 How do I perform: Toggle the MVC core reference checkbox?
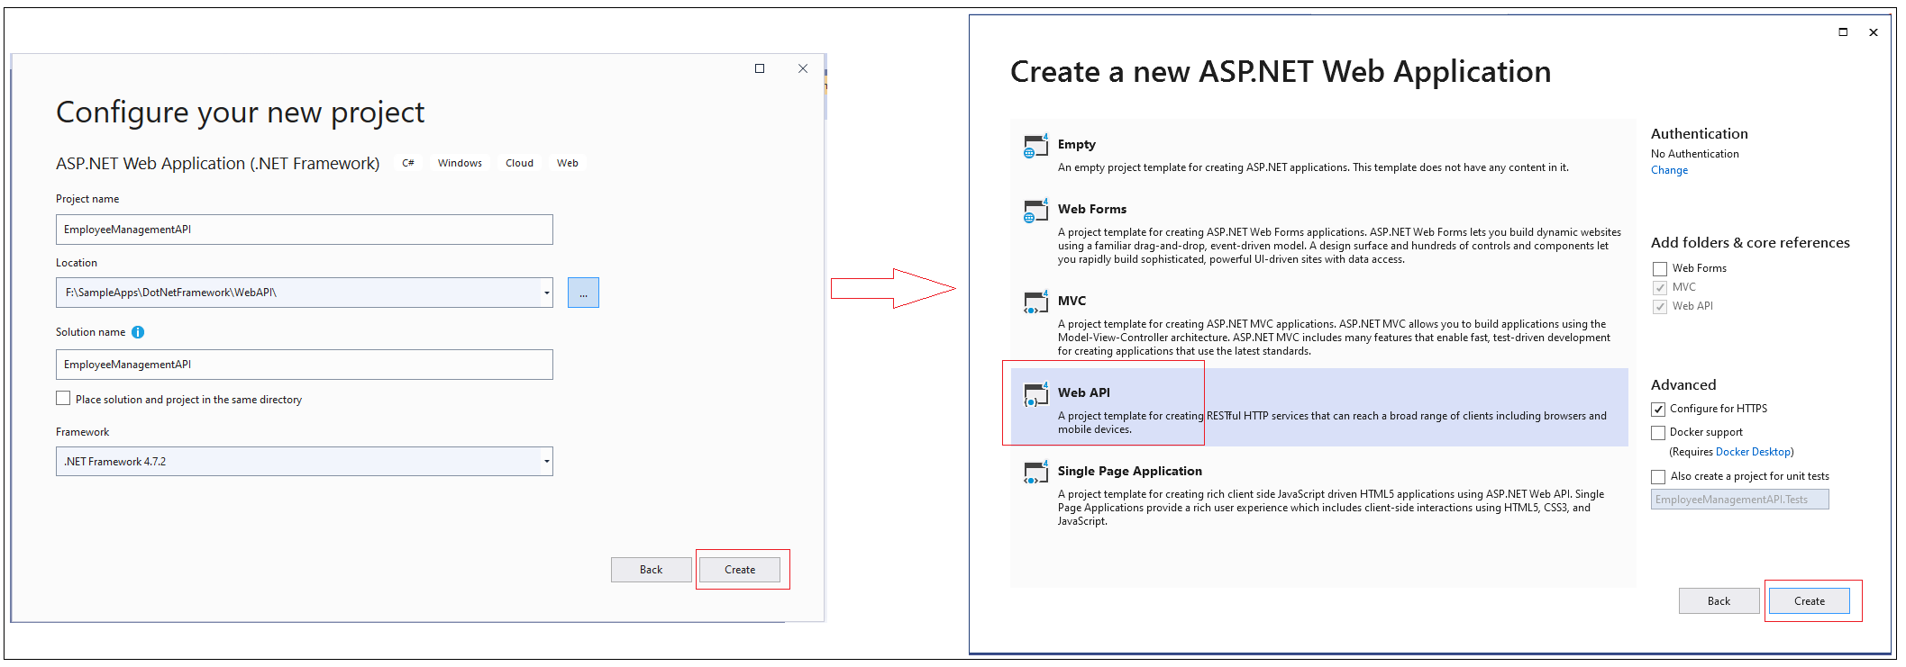click(1660, 288)
